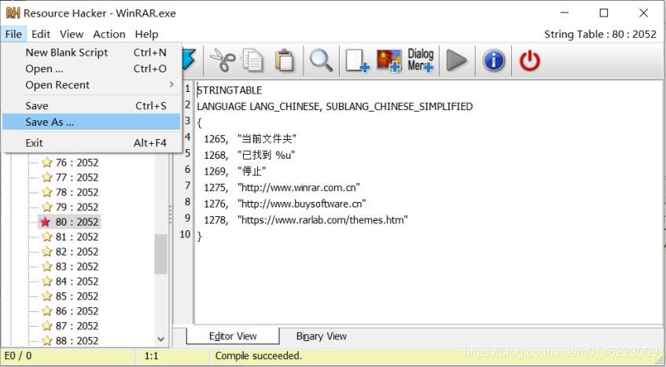The width and height of the screenshot is (666, 367).
Task: Click the tree panel scrollbar thumb
Action: tap(160, 254)
